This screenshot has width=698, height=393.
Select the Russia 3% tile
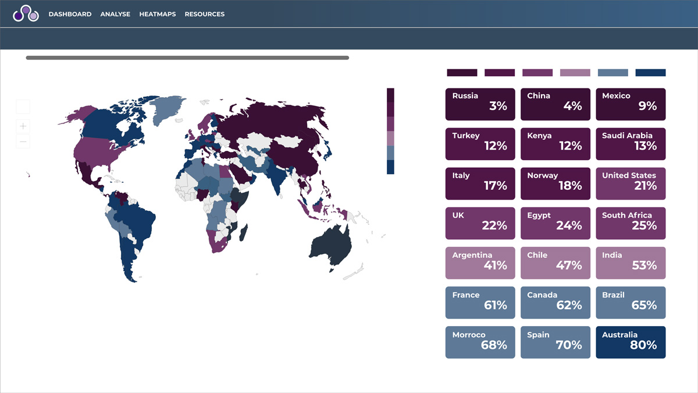pyautogui.click(x=480, y=104)
